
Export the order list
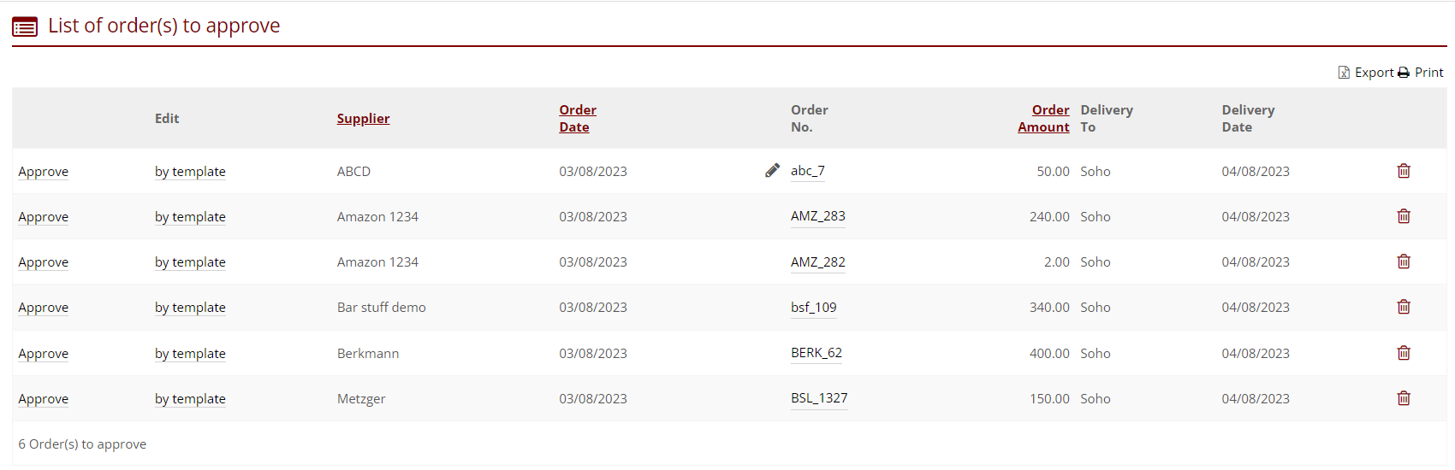coord(1366,73)
